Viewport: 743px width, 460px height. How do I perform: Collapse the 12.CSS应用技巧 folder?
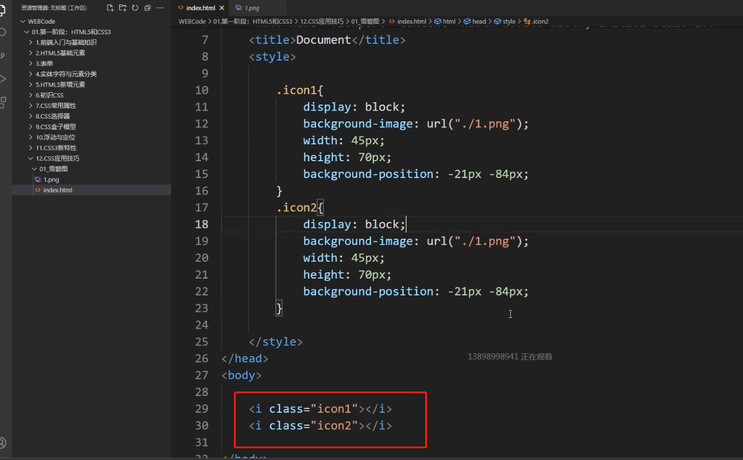tap(31, 158)
